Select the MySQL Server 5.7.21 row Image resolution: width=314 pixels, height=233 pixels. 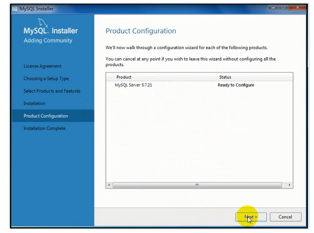click(x=199, y=85)
